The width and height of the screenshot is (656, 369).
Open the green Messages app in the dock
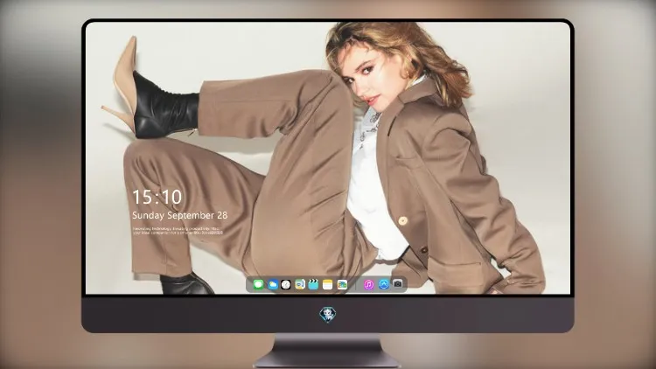259,284
